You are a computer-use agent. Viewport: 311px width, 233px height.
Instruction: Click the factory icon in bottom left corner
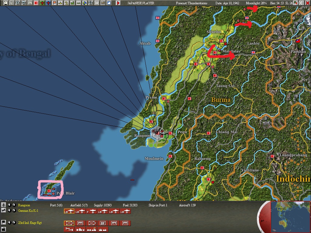point(4,230)
